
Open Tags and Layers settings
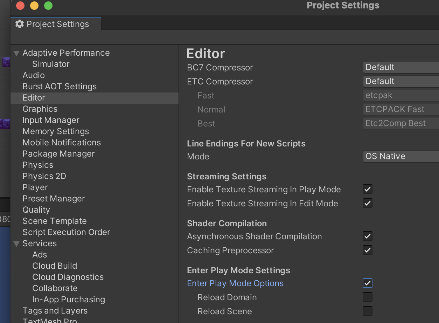coord(55,311)
